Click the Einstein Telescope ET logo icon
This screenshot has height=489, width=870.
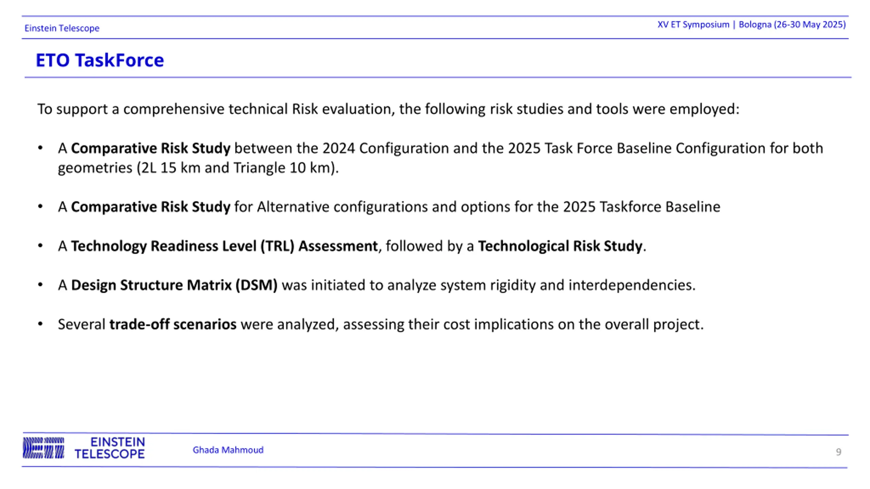click(43, 448)
